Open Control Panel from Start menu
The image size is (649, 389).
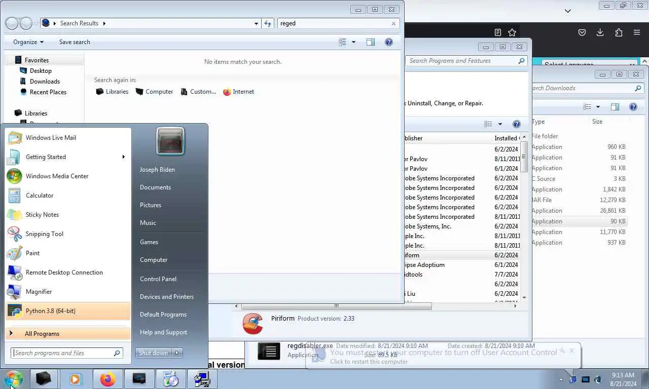pyautogui.click(x=158, y=279)
